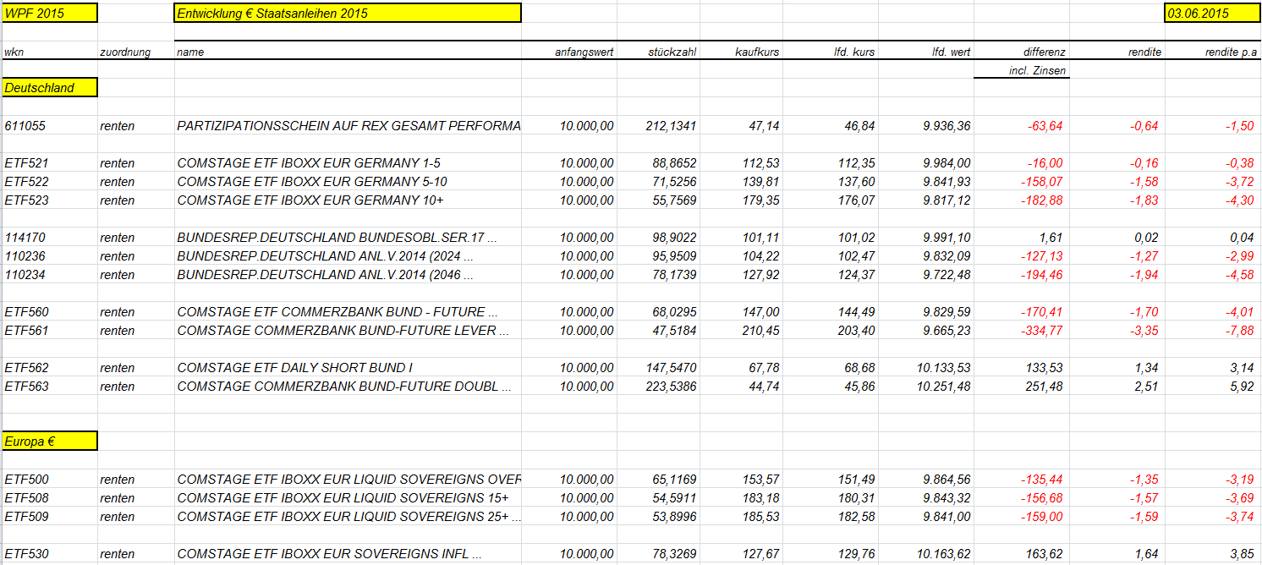The width and height of the screenshot is (1262, 565).
Task: Select the yellow Europa € section cell
Action: point(49,441)
